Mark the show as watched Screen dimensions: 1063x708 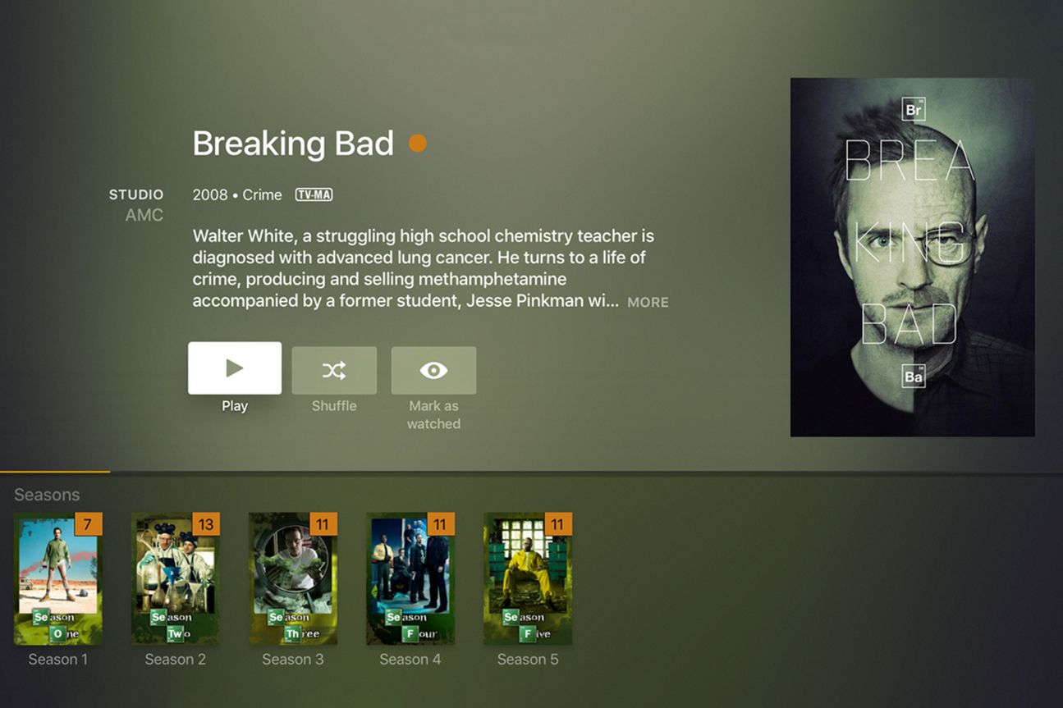tap(433, 370)
